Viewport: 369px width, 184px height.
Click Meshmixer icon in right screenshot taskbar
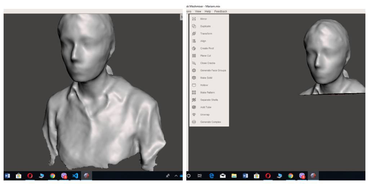coord(313,175)
